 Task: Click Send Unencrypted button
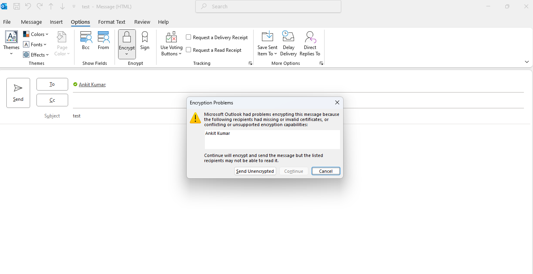(x=255, y=171)
